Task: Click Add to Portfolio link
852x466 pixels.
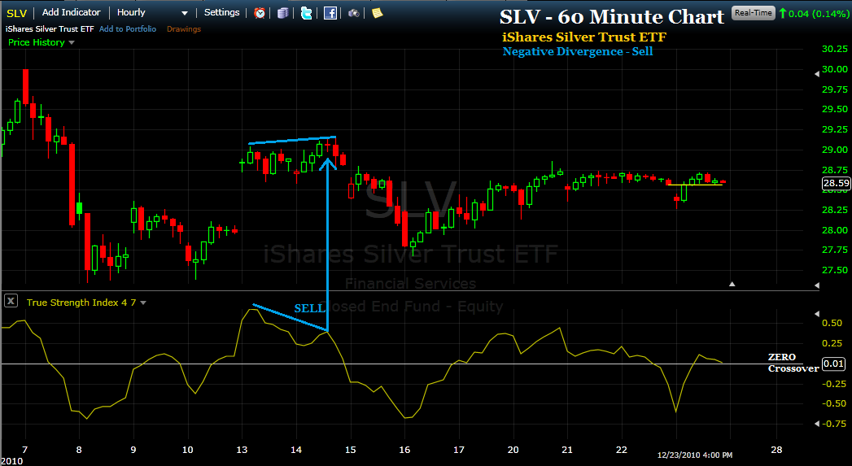Action: coord(128,28)
